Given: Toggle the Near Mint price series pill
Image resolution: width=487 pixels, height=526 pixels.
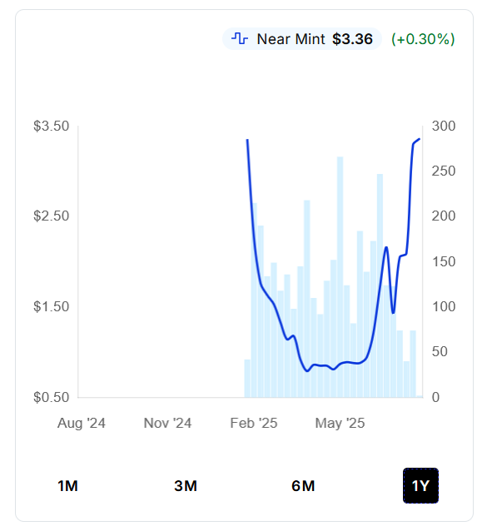Looking at the screenshot, I should pos(302,39).
